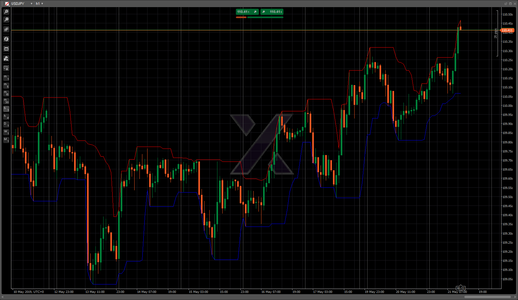Open chart settings with gear icon

6,68
